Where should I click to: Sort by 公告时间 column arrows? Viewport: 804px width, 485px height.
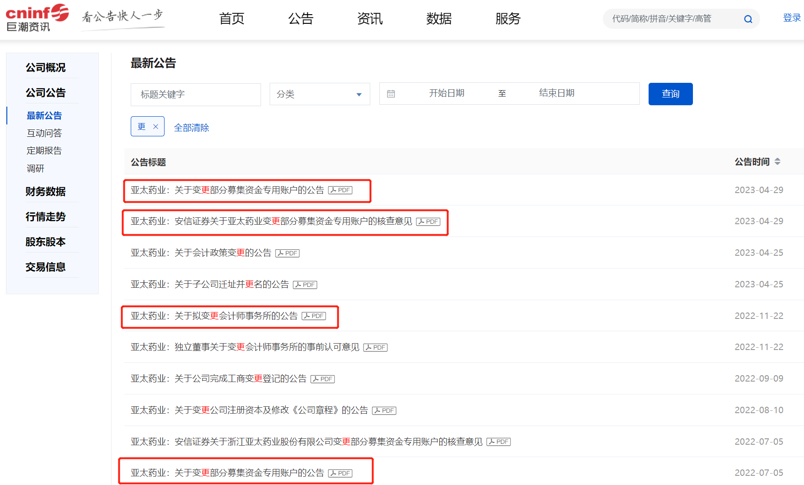tap(777, 162)
